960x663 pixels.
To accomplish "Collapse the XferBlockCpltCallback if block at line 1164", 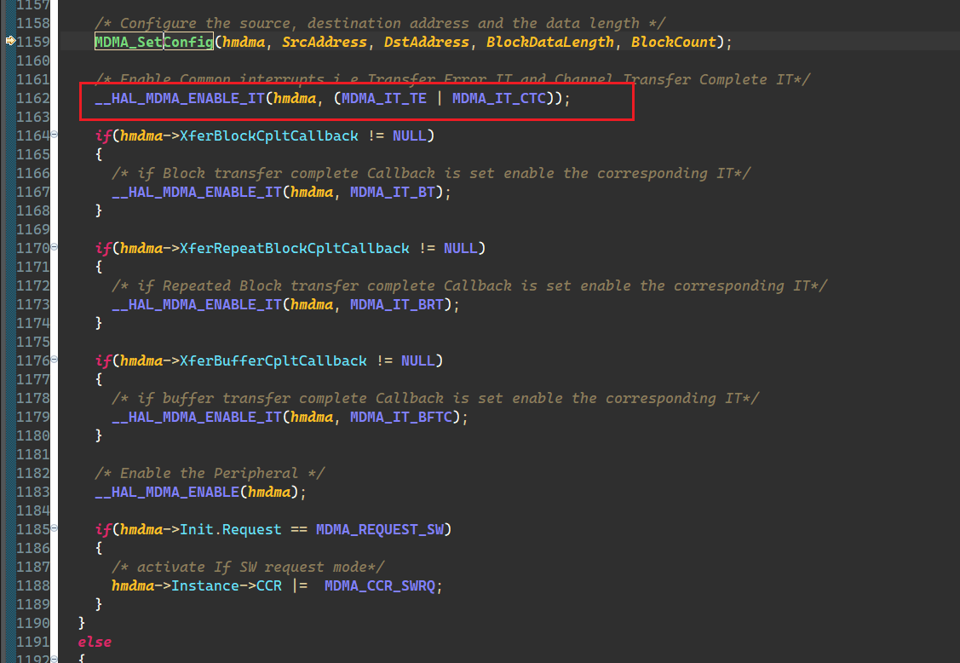I will tap(54, 134).
